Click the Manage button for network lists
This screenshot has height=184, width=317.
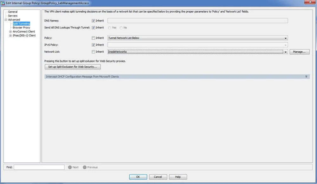299,52
